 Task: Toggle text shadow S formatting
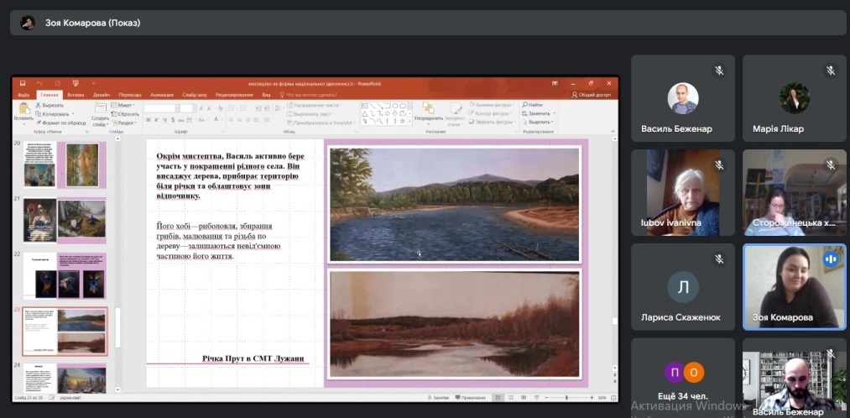(x=172, y=120)
